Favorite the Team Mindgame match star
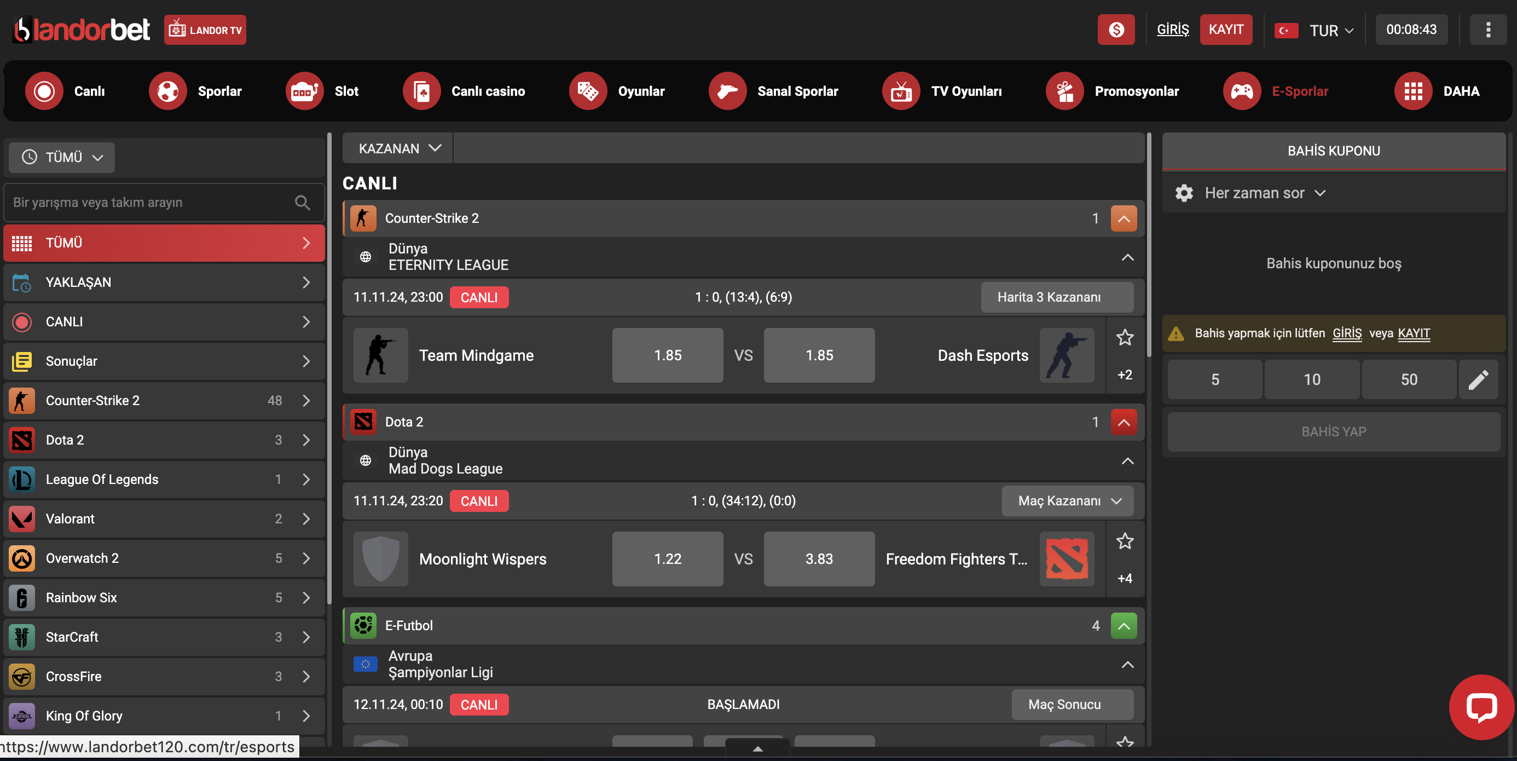The image size is (1517, 761). coord(1124,337)
